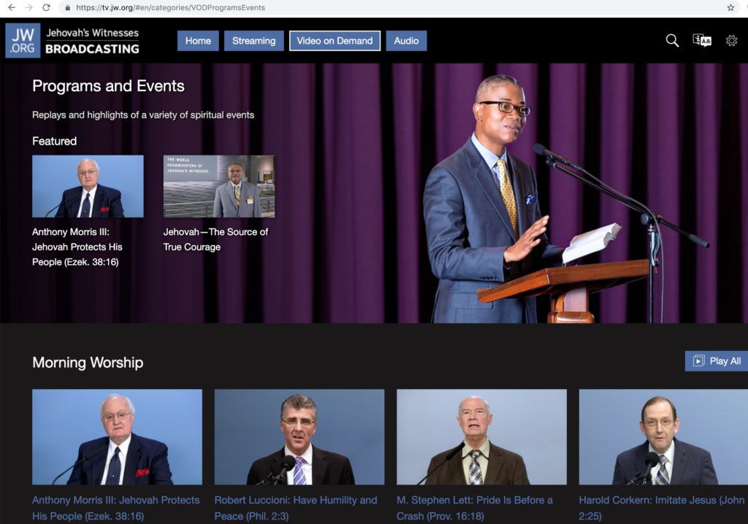The image size is (748, 524).
Task: Open Robert Luccioni video thumbnail
Action: point(299,436)
